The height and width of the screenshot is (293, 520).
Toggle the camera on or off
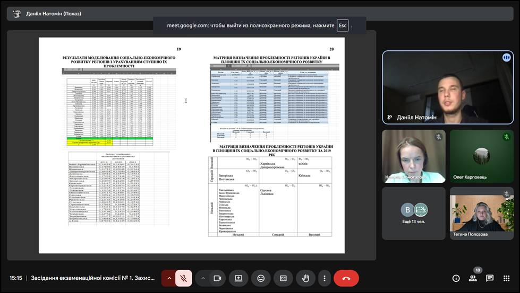pyautogui.click(x=217, y=278)
